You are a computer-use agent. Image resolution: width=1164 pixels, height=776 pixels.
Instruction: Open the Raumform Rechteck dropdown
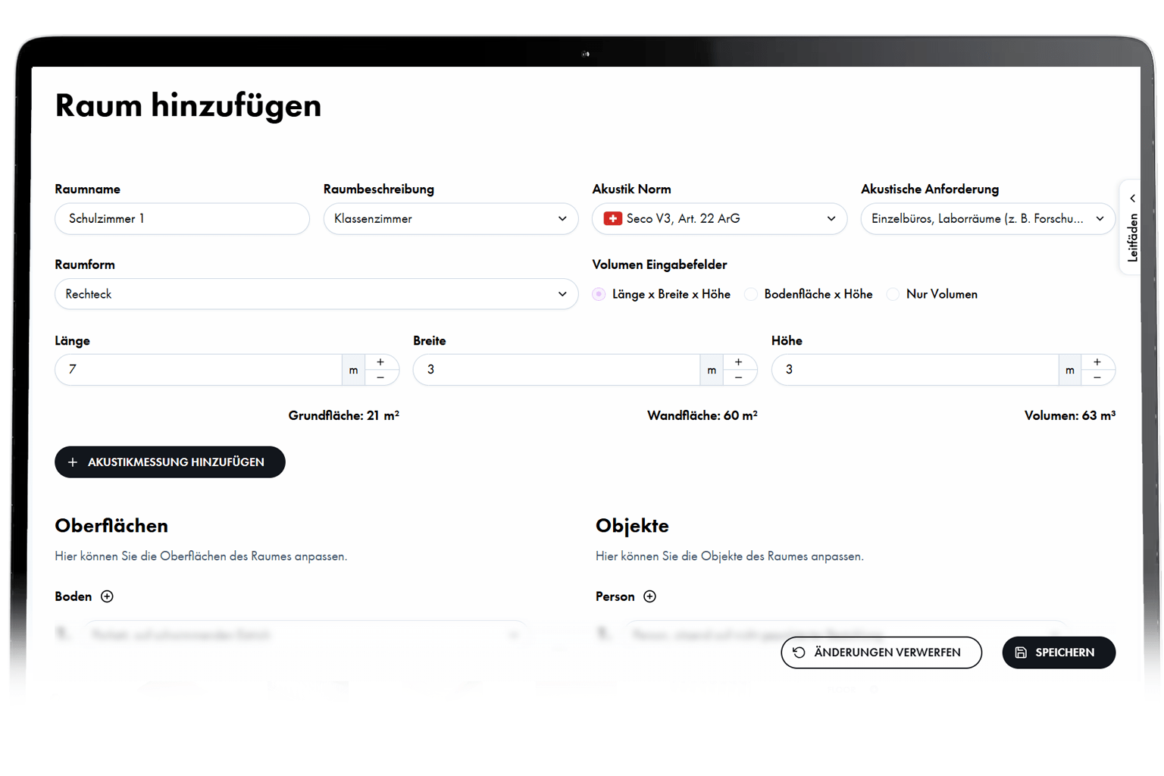coord(316,294)
